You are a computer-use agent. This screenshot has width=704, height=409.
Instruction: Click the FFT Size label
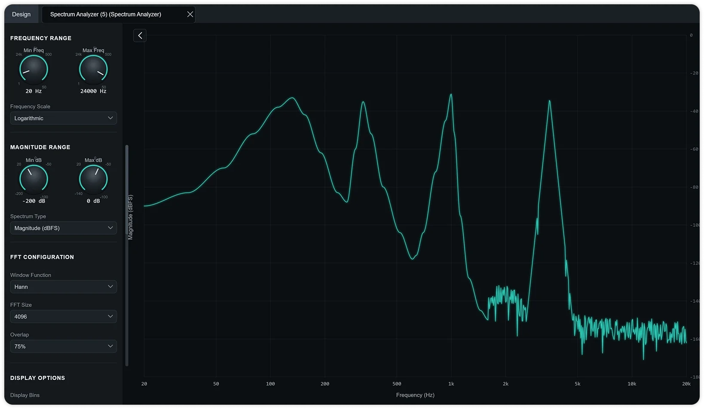(x=21, y=305)
